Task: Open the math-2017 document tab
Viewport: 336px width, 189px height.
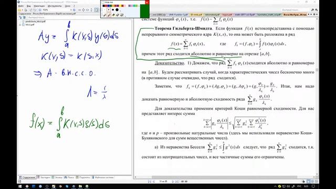Action: point(245,15)
